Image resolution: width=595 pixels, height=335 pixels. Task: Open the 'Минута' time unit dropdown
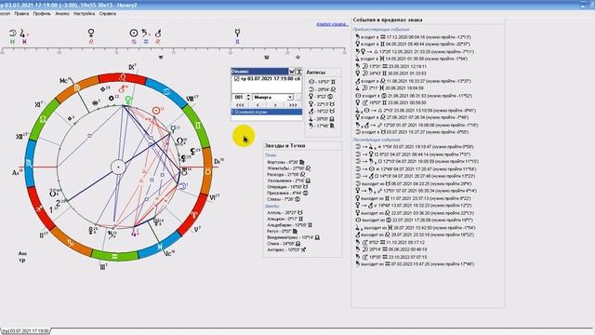pos(290,97)
